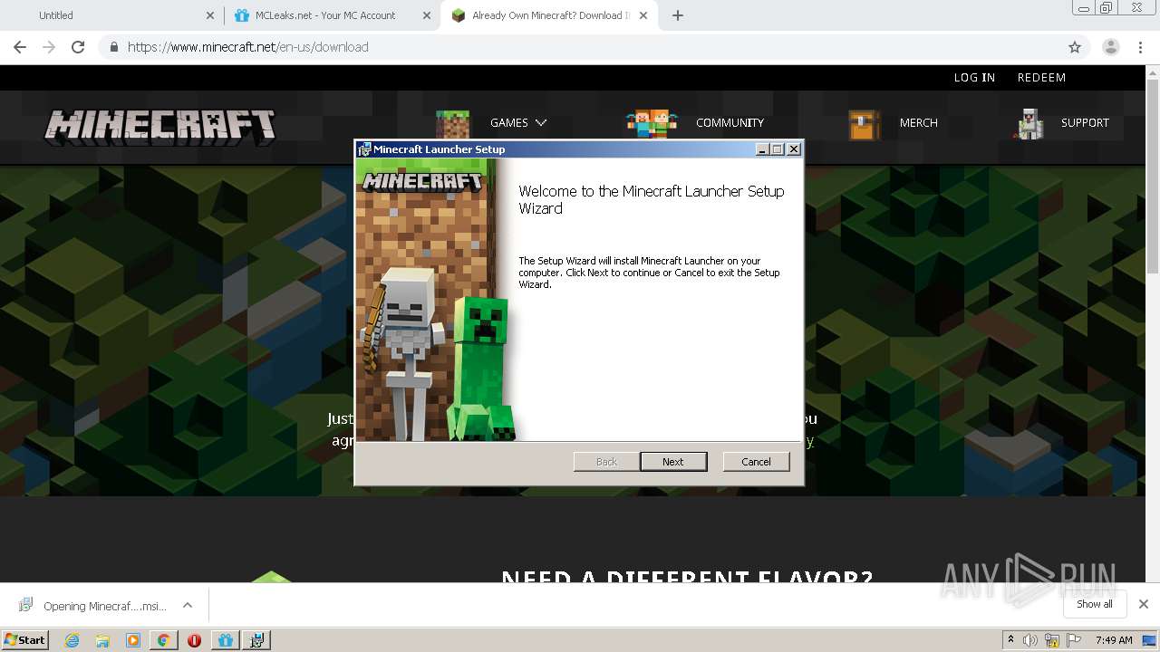The width and height of the screenshot is (1160, 652).
Task: Open the Chrome profile avatar
Action: coord(1111,47)
